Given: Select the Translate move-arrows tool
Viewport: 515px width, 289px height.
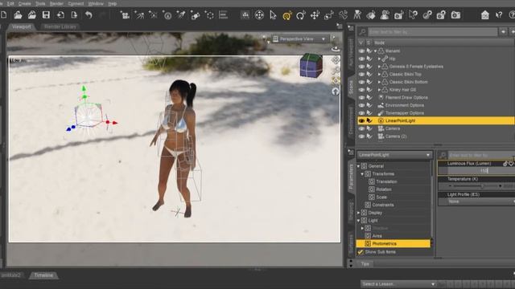Looking at the screenshot, I should coord(315,15).
